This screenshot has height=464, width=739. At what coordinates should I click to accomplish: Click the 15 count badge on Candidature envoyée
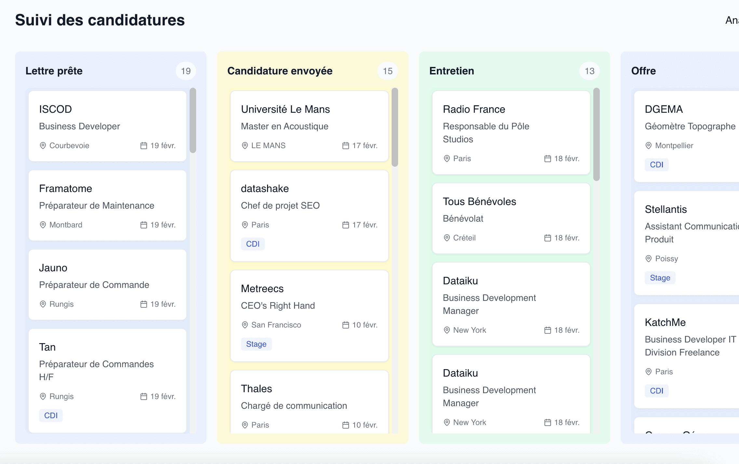[388, 71]
